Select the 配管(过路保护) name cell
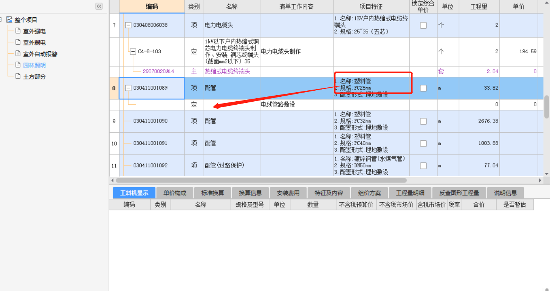 [x=232, y=166]
